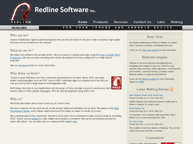Click the weblog link in the Why us paragraph
This screenshot has width=193, height=144.
point(35,119)
